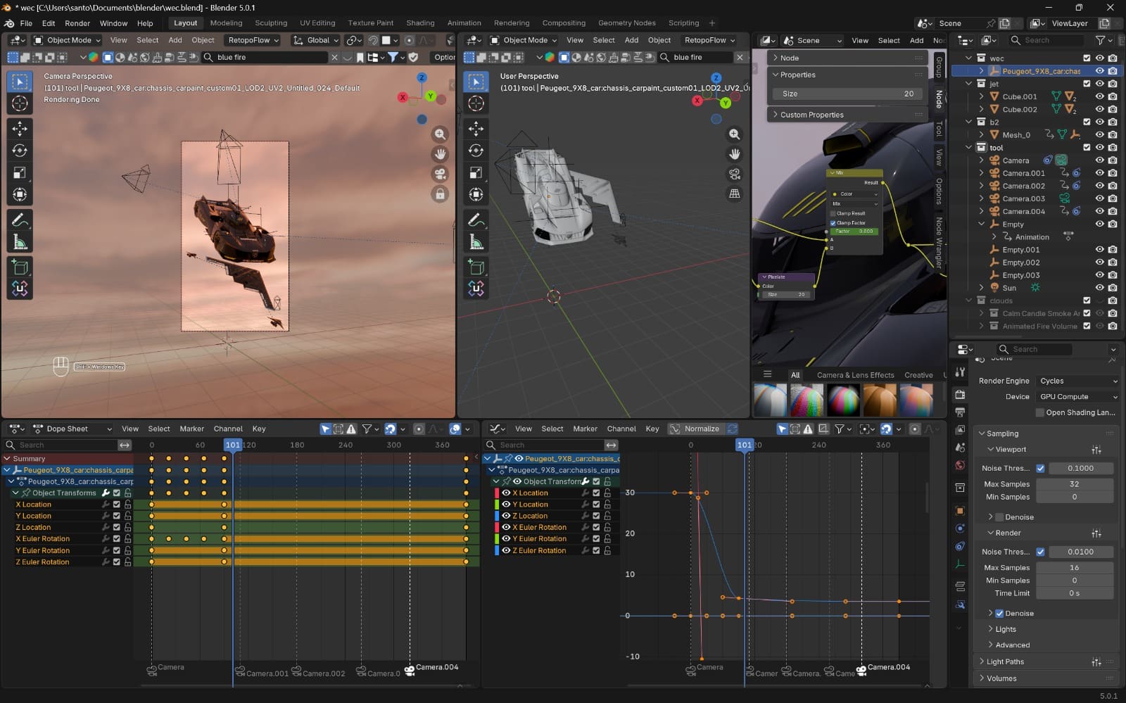This screenshot has height=703, width=1126.
Task: Select the Transform tool in User Perspective viewport
Action: click(x=476, y=194)
